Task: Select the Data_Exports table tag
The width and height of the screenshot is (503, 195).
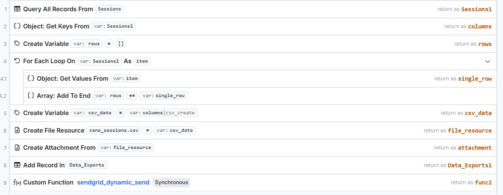Action: click(86, 165)
